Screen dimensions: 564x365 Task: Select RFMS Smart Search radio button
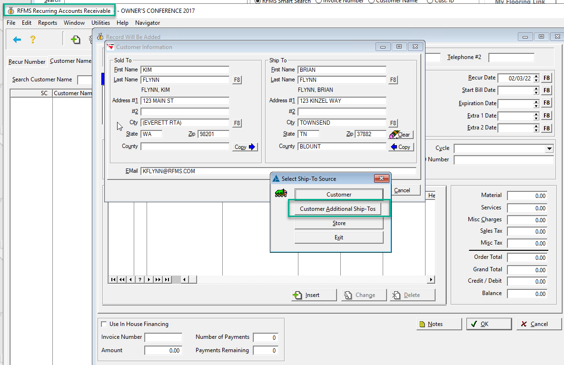click(x=257, y=1)
